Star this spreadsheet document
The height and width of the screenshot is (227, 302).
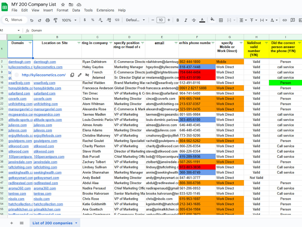[x=63, y=5]
